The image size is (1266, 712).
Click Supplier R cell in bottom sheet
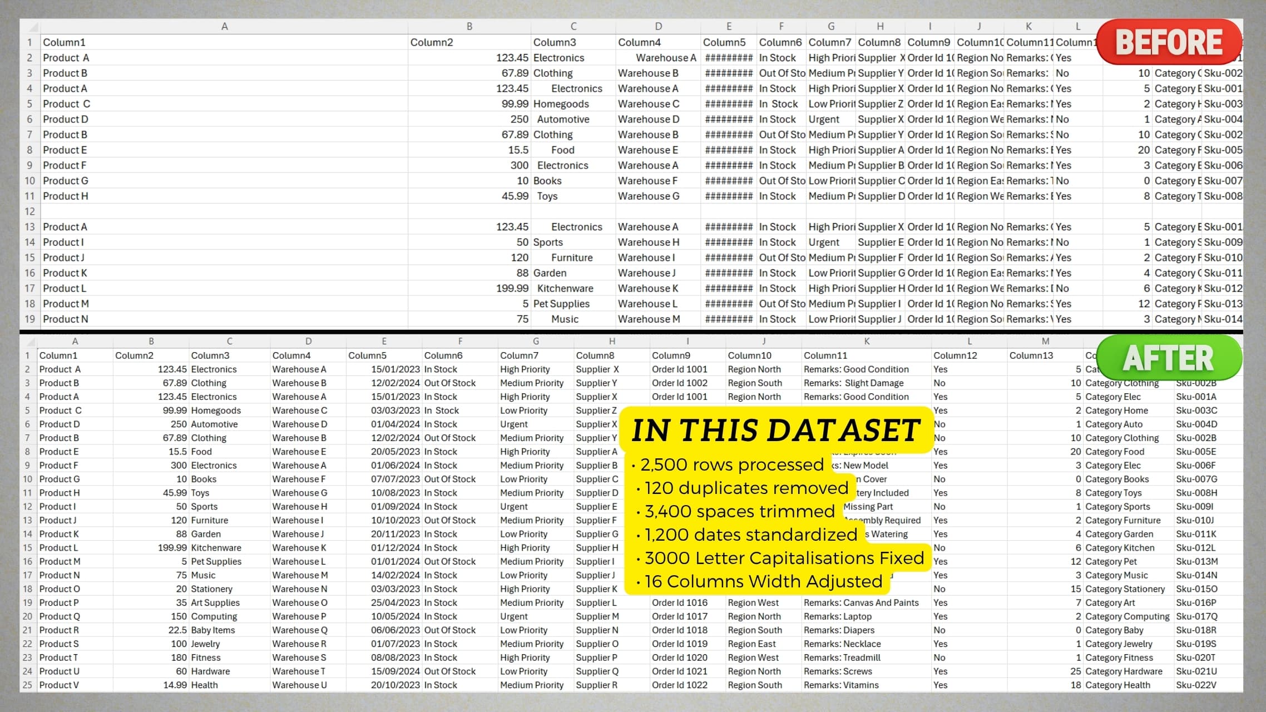click(x=596, y=685)
